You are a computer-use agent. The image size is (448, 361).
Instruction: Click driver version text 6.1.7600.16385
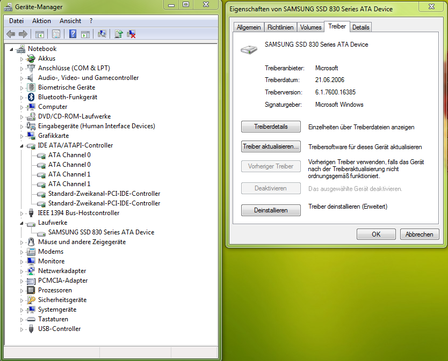point(335,92)
